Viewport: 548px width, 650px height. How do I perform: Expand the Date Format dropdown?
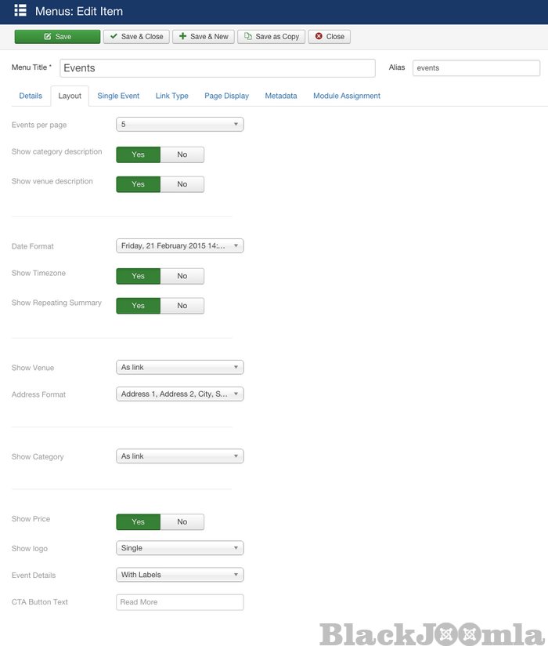click(179, 246)
